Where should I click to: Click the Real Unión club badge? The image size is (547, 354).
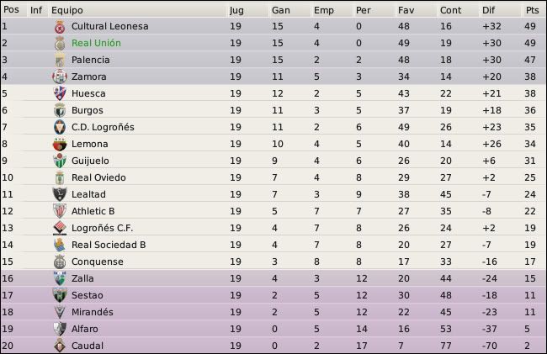[x=60, y=43]
